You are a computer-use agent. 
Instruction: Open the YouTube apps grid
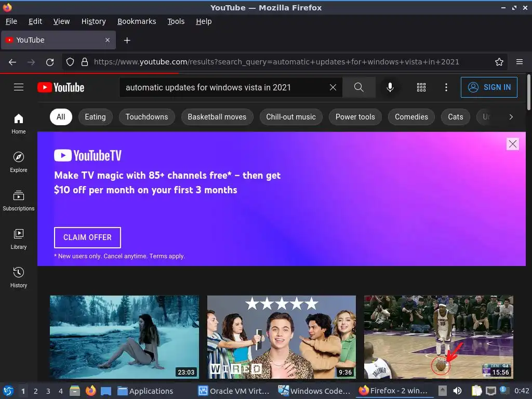[421, 87]
